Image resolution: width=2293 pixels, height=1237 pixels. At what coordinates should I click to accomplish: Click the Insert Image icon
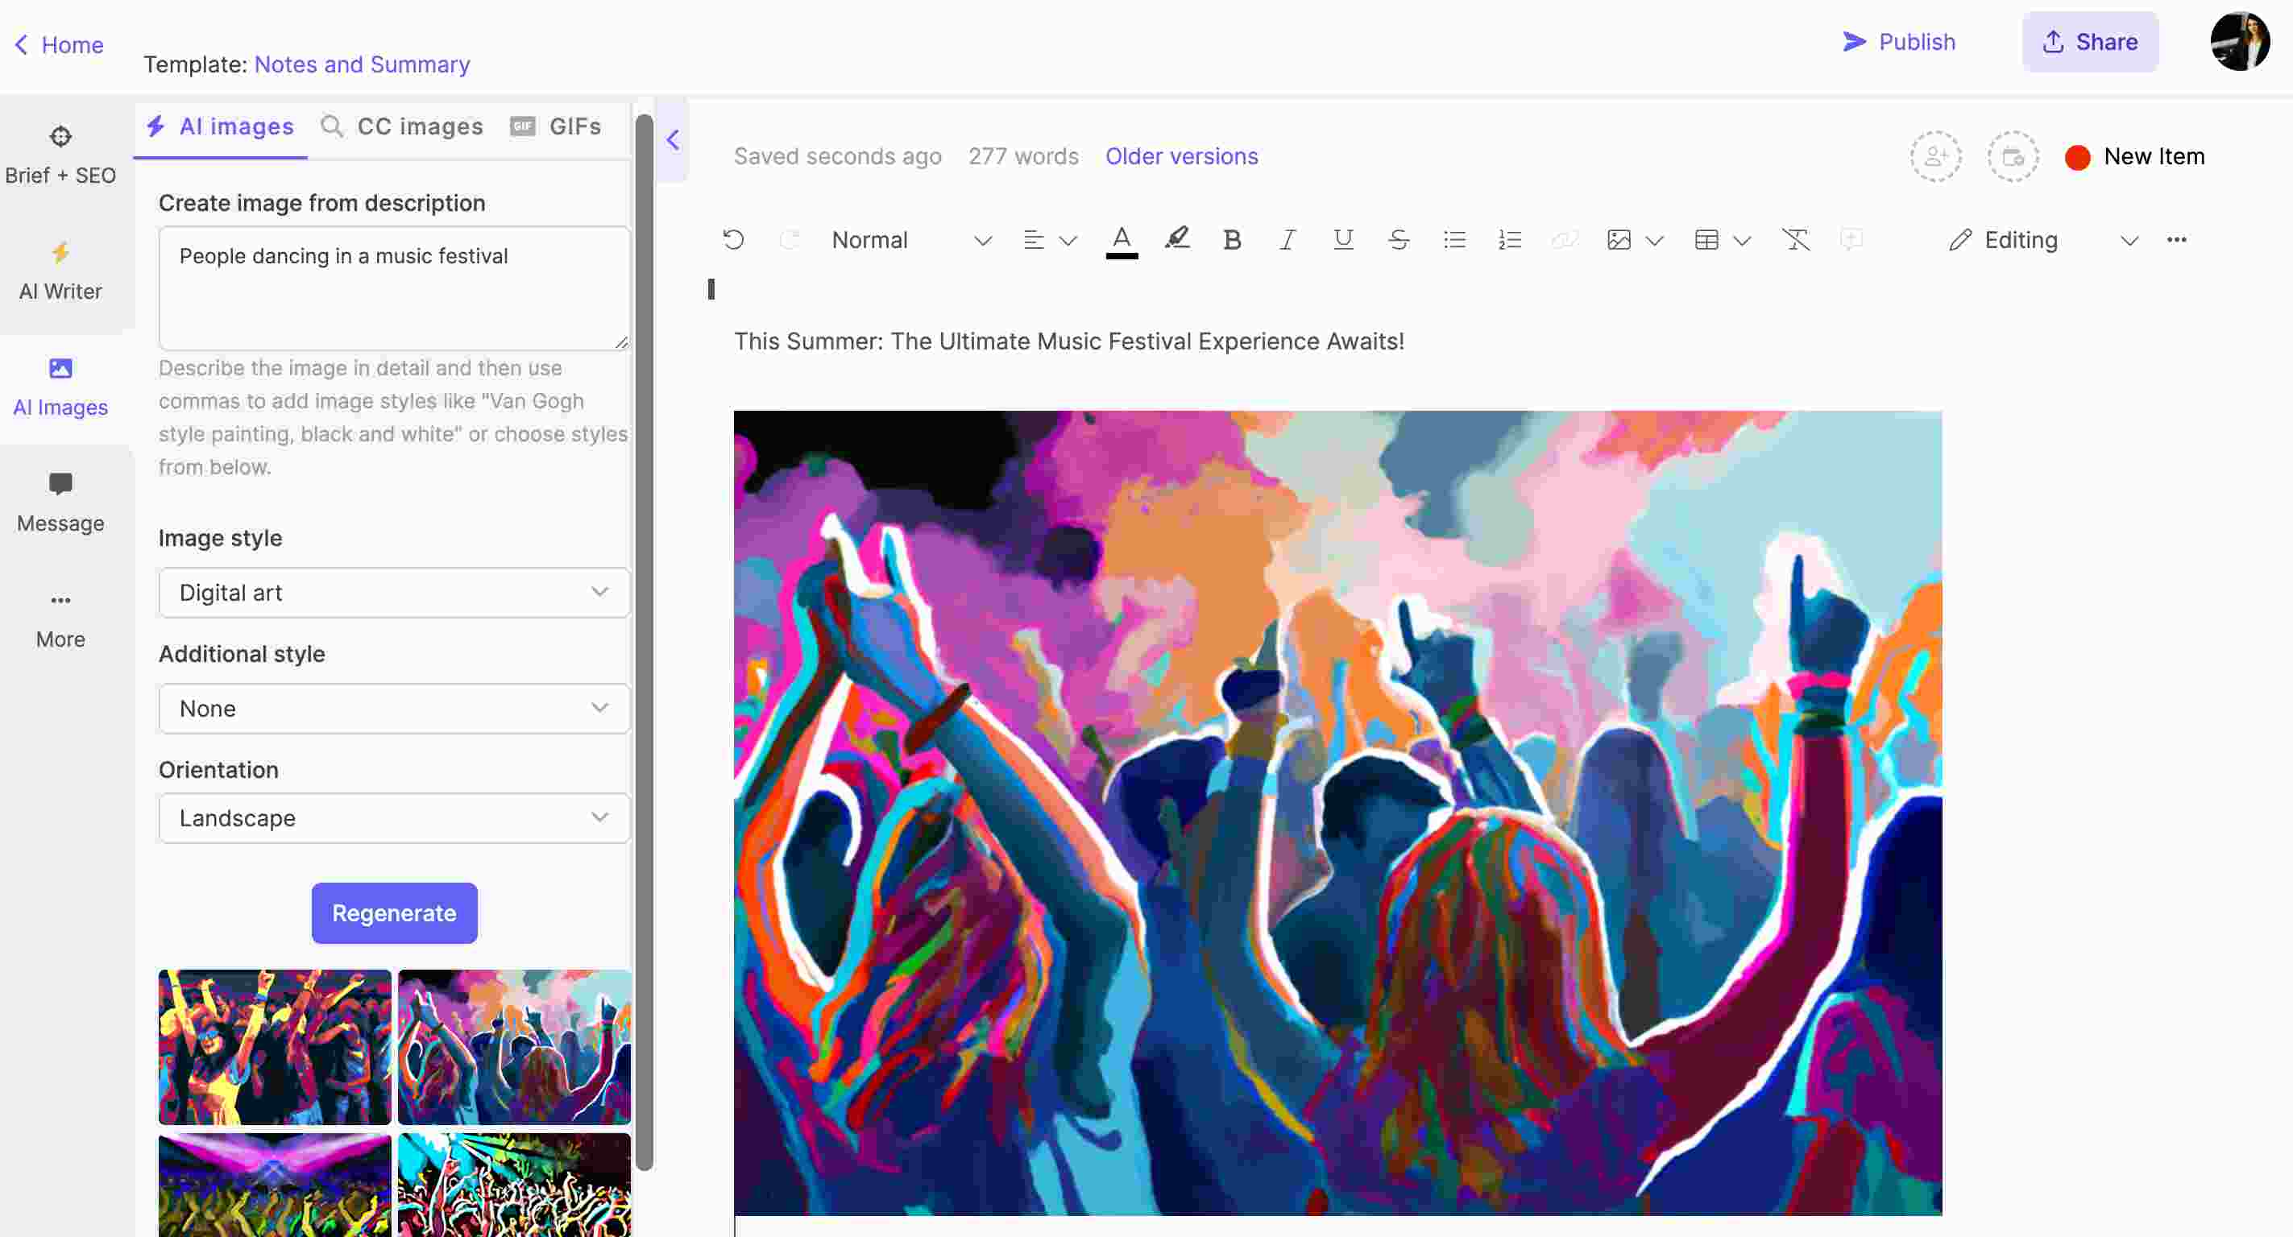pyautogui.click(x=1618, y=239)
